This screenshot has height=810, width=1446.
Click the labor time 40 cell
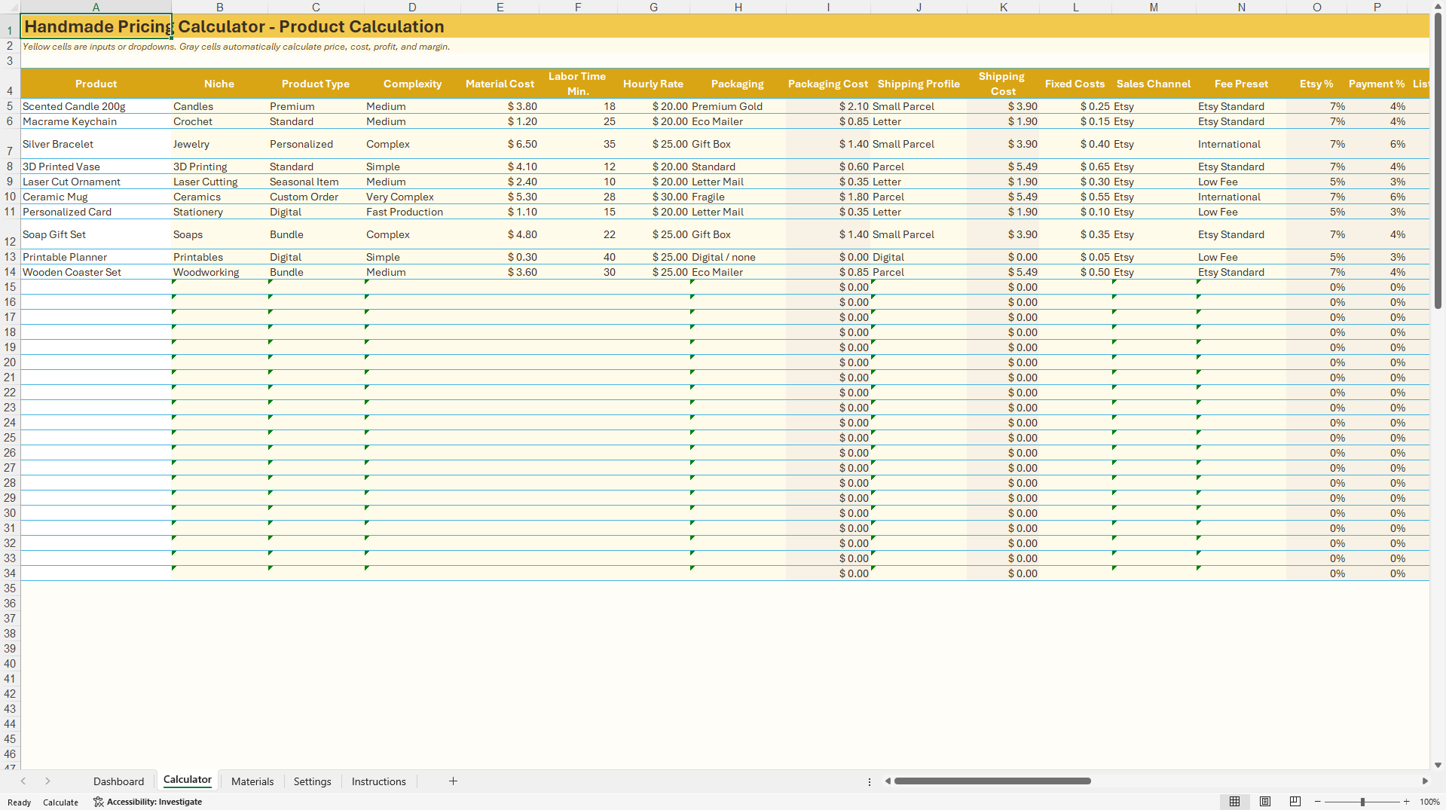click(578, 257)
